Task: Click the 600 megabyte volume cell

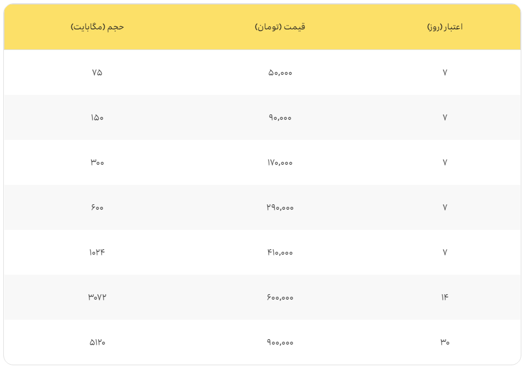Action: point(97,207)
